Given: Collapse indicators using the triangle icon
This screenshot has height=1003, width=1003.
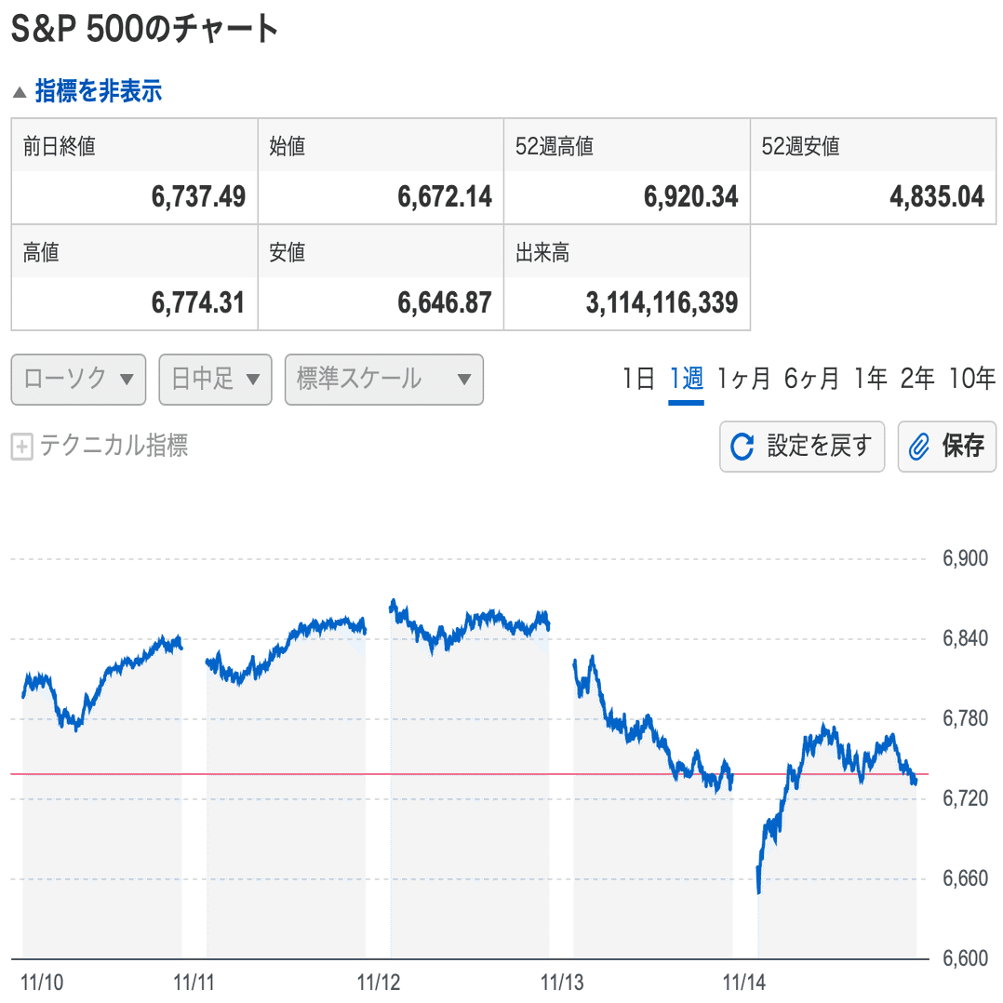Looking at the screenshot, I should click(20, 92).
